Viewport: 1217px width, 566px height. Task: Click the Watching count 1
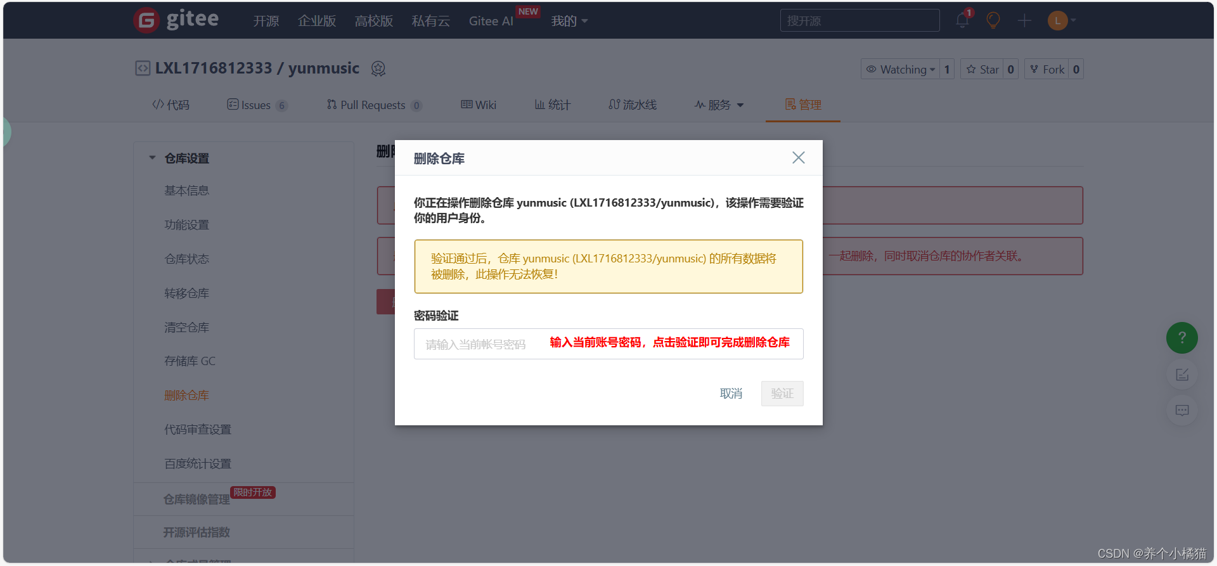(947, 69)
